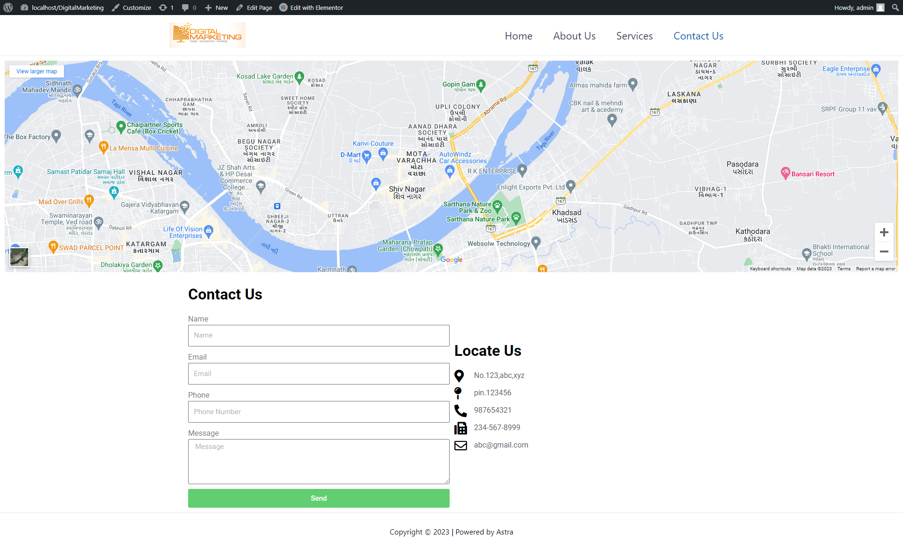Click into the Message text area
The width and height of the screenshot is (903, 550).
319,462
